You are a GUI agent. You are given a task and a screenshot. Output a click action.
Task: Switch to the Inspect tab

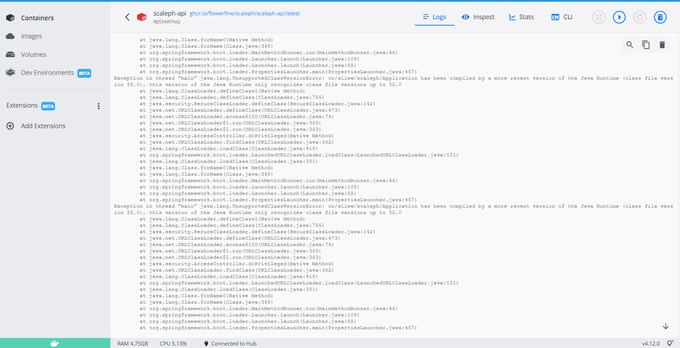pyautogui.click(x=478, y=17)
